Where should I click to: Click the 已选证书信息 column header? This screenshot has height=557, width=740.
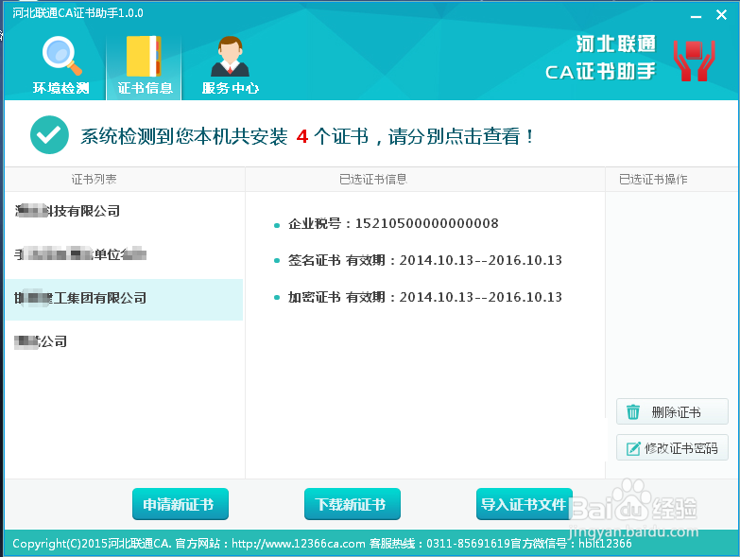(x=372, y=179)
